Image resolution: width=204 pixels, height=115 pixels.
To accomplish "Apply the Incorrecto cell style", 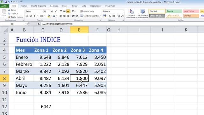I will [x=191, y=11].
